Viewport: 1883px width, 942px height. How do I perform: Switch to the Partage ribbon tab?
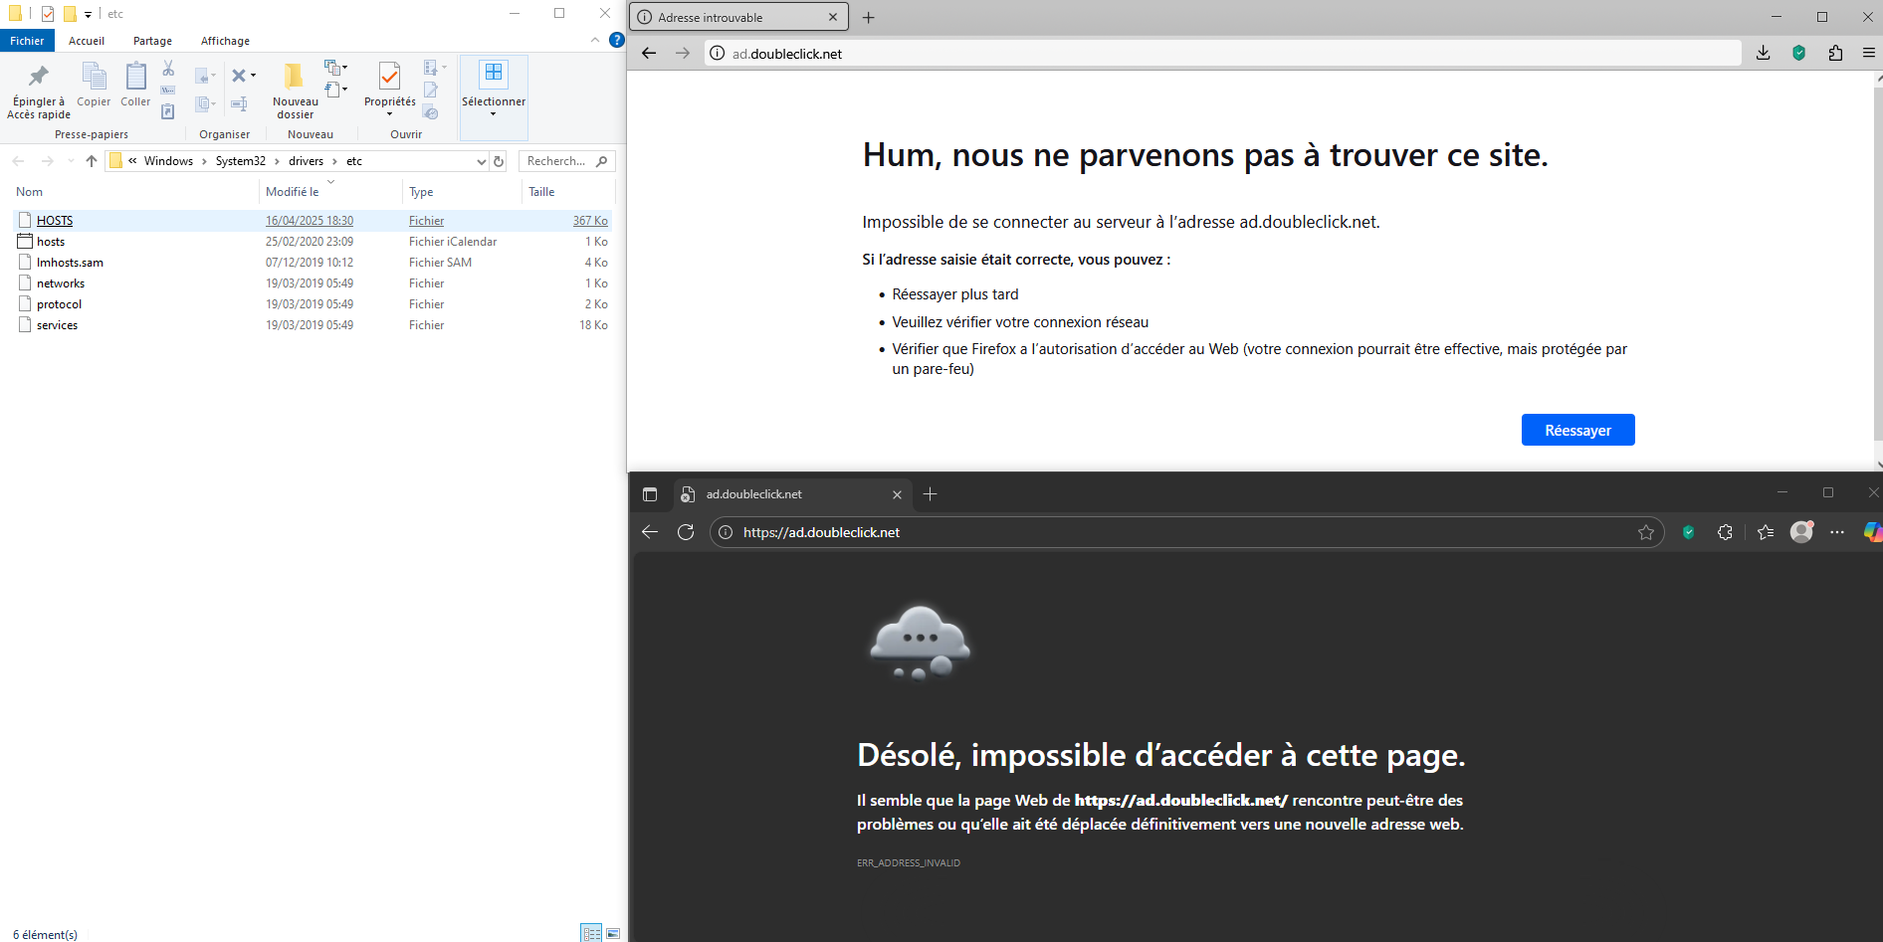pos(152,41)
